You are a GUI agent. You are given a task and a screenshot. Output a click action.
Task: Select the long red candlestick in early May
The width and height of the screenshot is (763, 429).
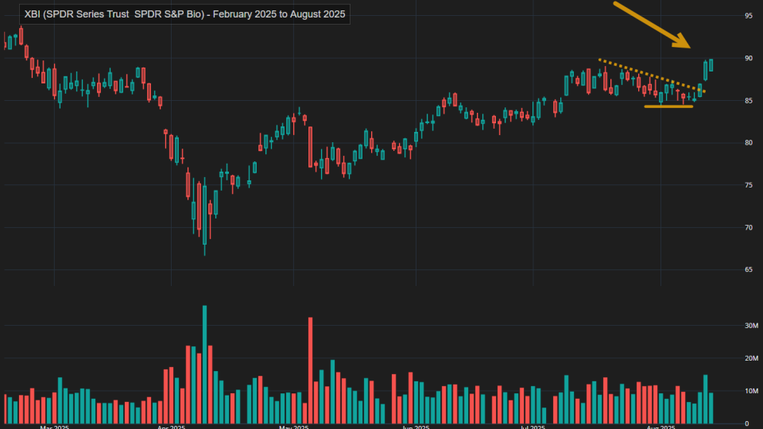click(x=311, y=147)
